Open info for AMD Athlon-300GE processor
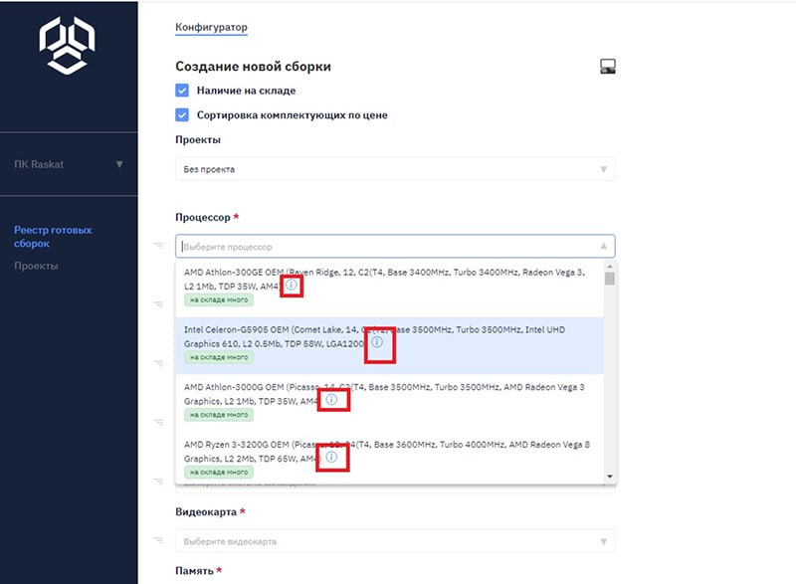 point(292,286)
